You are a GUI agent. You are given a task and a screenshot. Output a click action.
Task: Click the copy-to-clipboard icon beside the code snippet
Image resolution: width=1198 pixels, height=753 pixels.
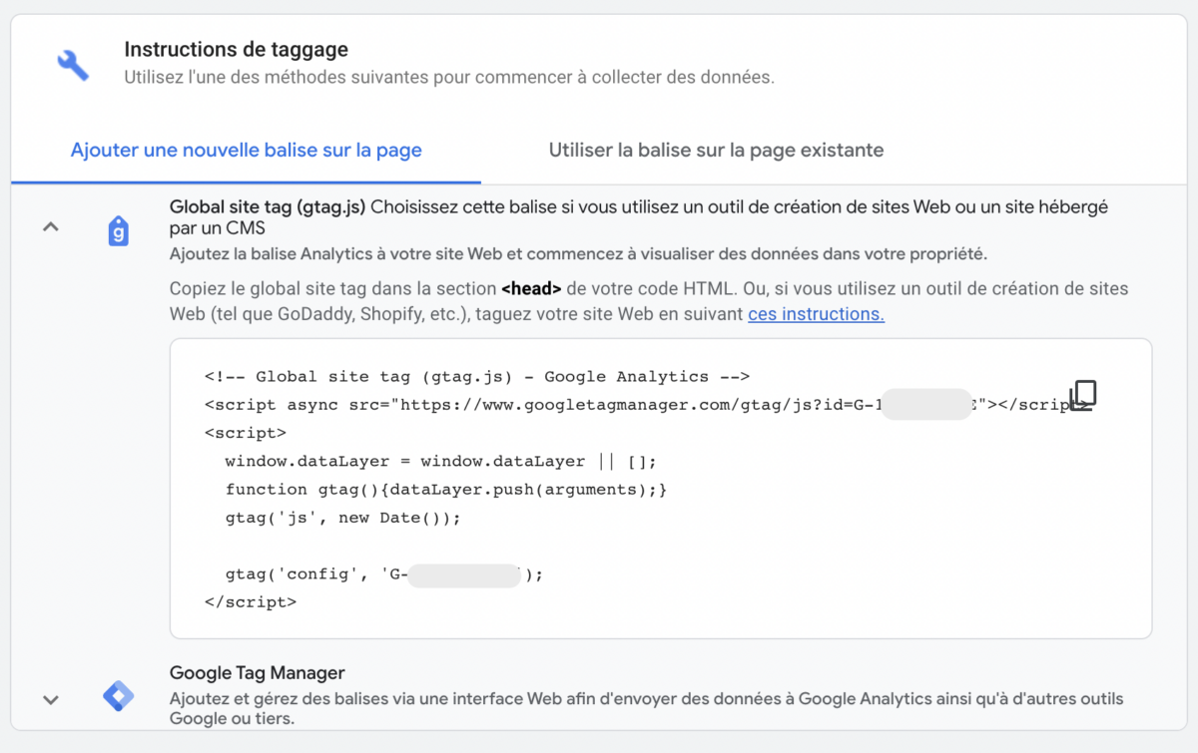(1084, 395)
